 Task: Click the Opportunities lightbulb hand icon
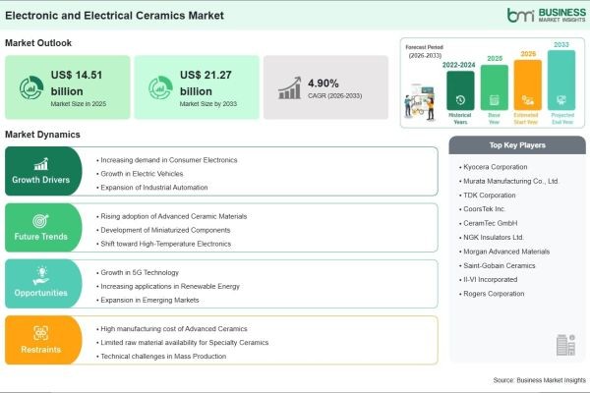(40, 276)
